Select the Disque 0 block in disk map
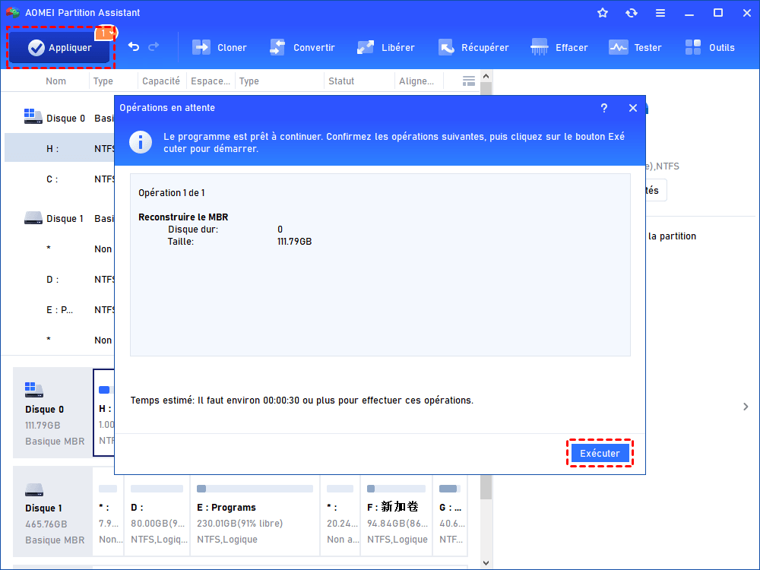Viewport: 760px width, 570px height. 53,413
